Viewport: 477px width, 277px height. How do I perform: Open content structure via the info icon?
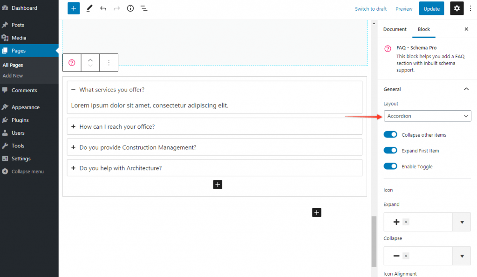[x=130, y=8]
